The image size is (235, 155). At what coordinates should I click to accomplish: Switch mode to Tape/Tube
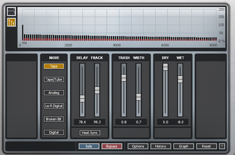click(x=54, y=79)
